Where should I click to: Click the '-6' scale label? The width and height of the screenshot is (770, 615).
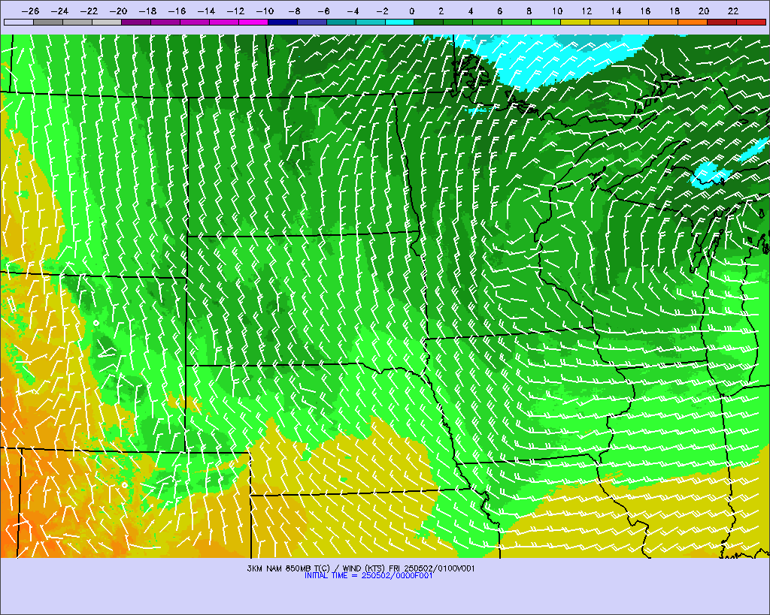click(x=323, y=11)
